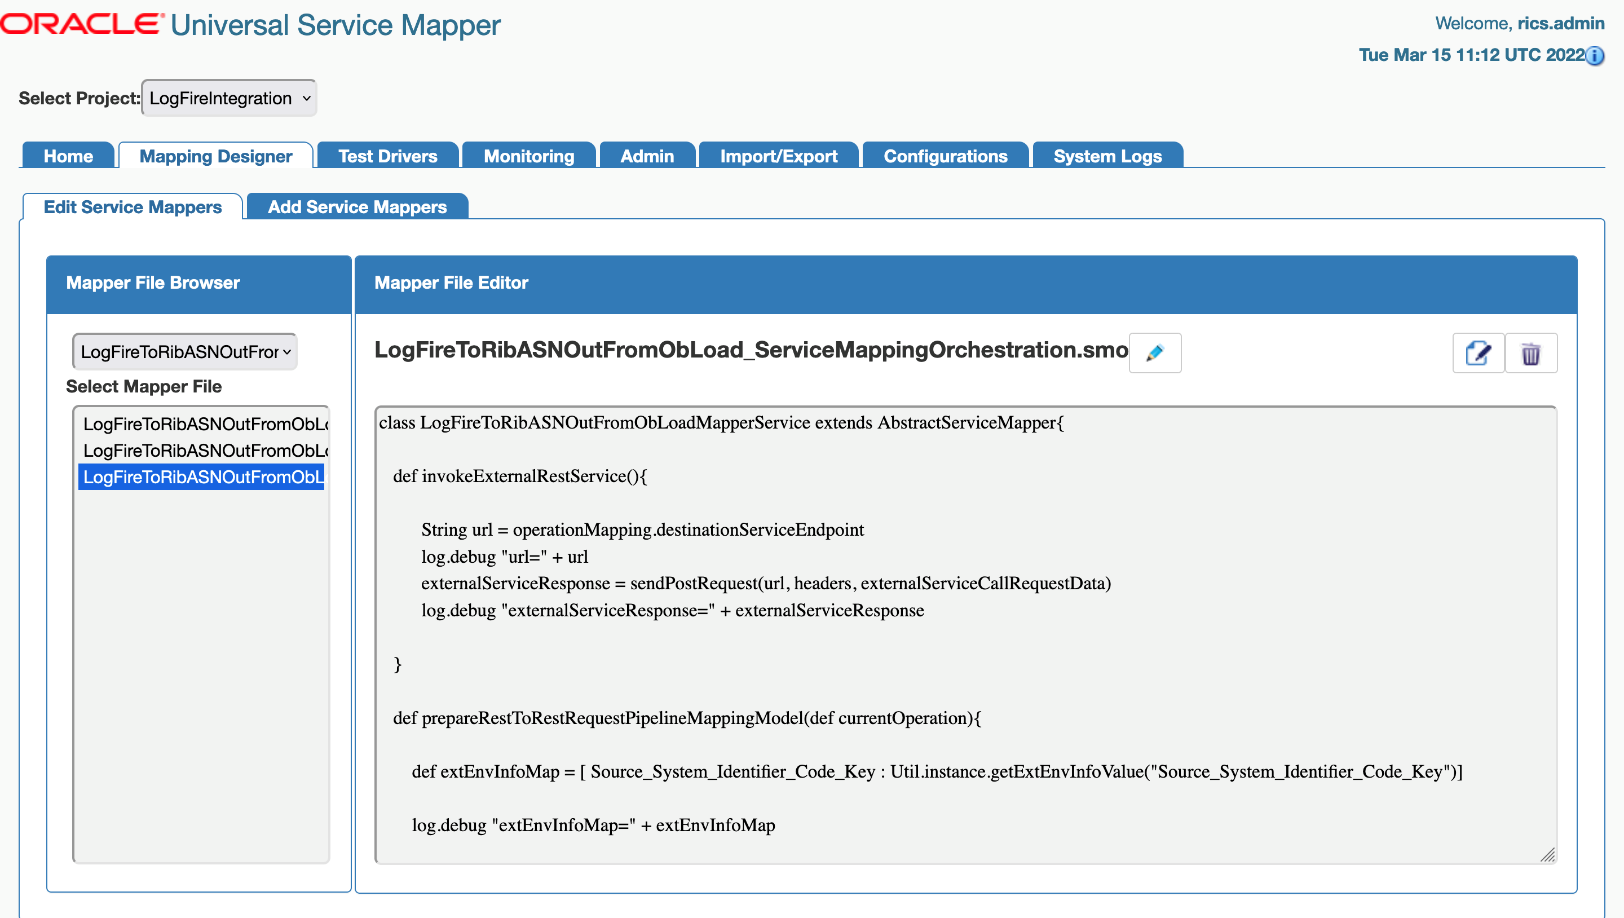This screenshot has height=918, width=1624.
Task: Open the Test Drivers tab
Action: 387,156
